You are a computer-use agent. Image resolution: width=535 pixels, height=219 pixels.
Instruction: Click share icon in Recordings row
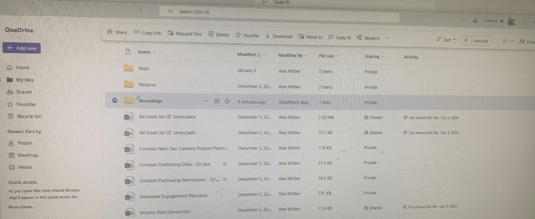216,101
